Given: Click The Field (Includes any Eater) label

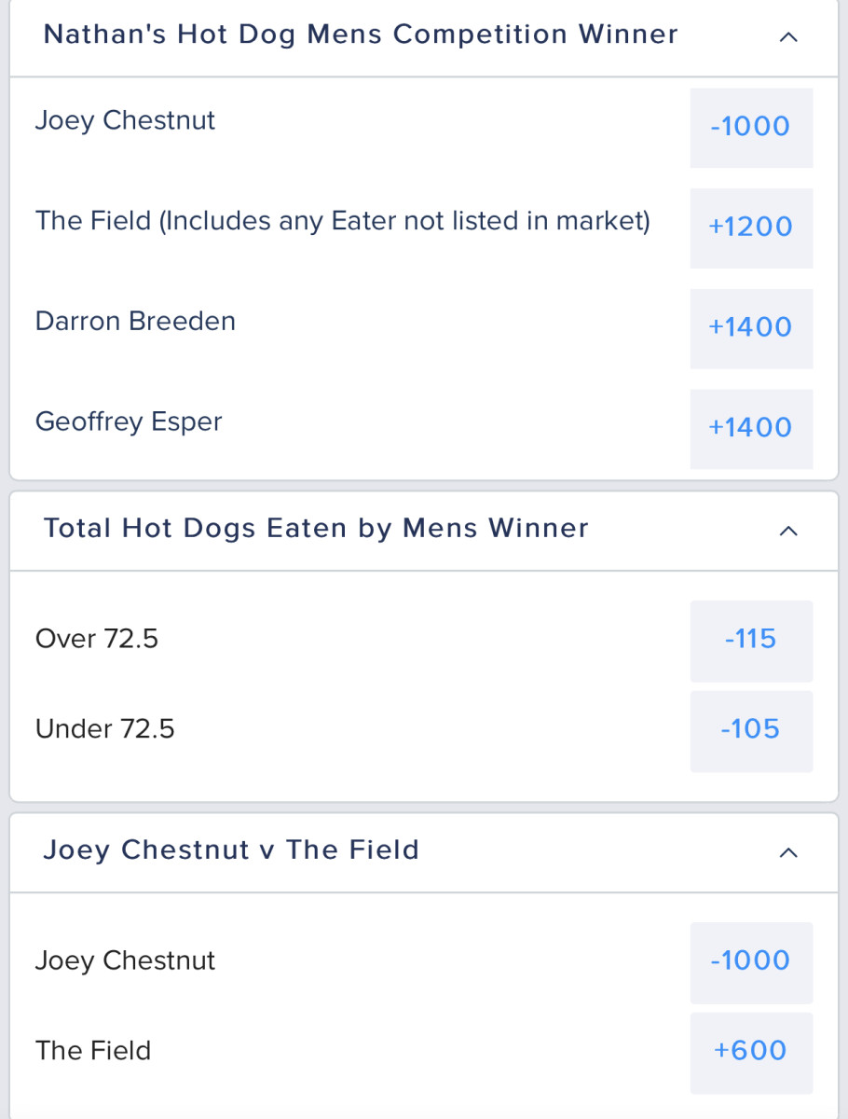Looking at the screenshot, I should point(342,221).
